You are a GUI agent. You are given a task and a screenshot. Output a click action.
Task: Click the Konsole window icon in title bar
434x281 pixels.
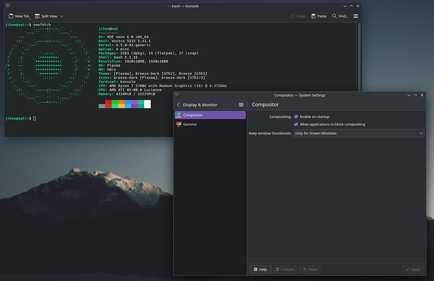[8, 6]
